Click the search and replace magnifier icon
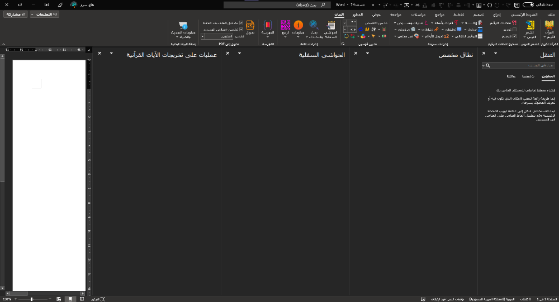The width and height of the screenshot is (559, 302). pyautogui.click(x=314, y=25)
